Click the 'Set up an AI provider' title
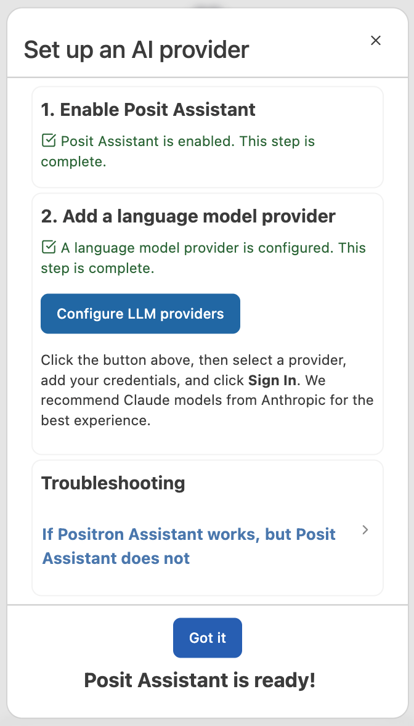 point(137,49)
